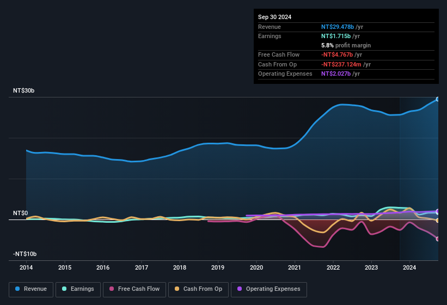Toggle the Operating Expenses legend button
This screenshot has width=447, height=305.
[x=269, y=289]
